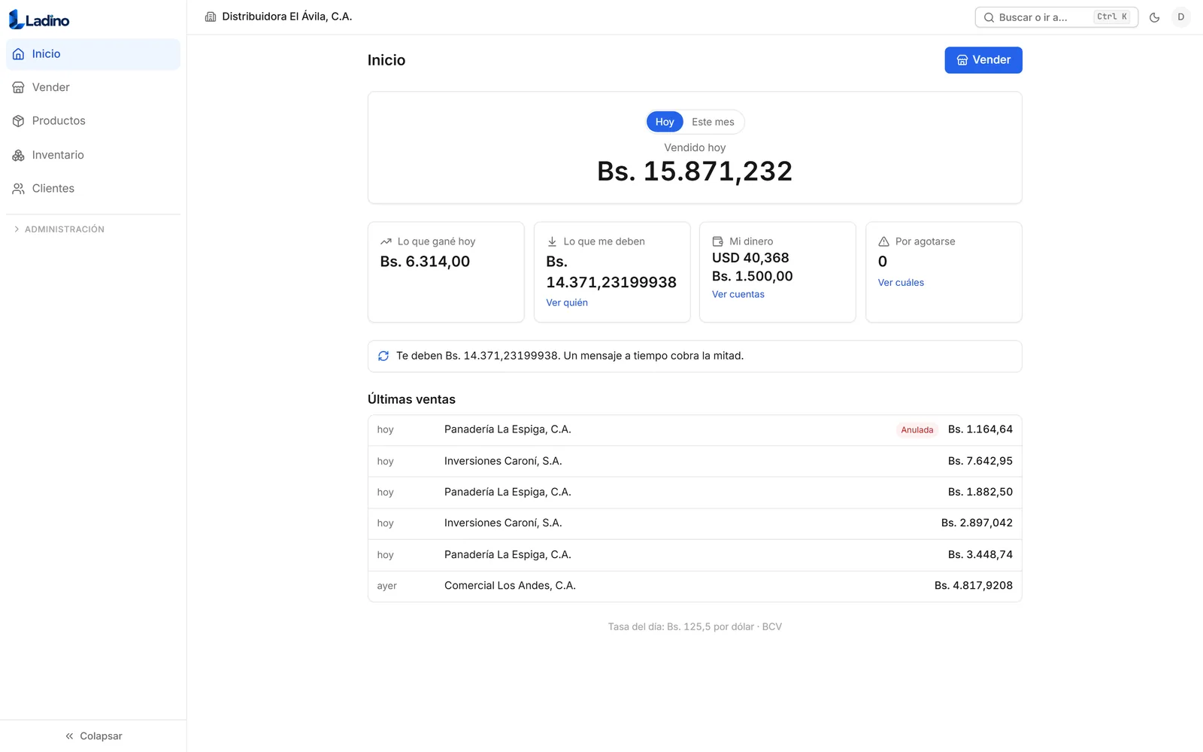
Task: Click the Anulada status badge
Action: (x=917, y=430)
